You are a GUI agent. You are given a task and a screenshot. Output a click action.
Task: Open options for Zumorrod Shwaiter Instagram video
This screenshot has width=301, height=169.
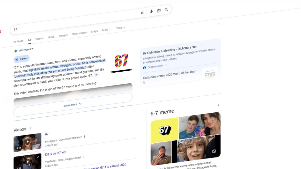pyautogui.click(x=85, y=137)
